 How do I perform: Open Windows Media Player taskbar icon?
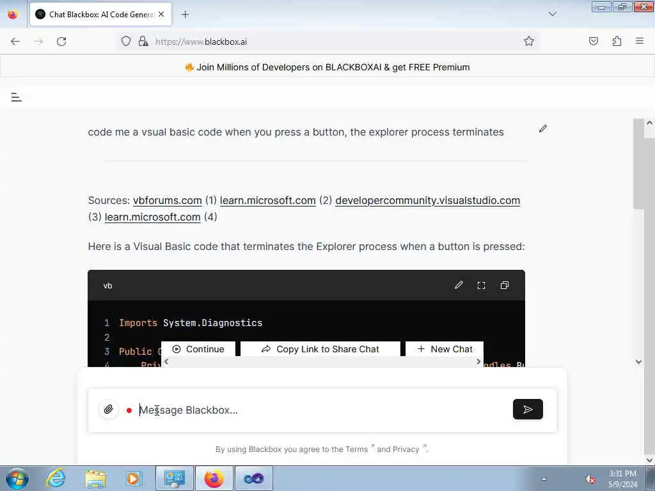[x=134, y=478]
